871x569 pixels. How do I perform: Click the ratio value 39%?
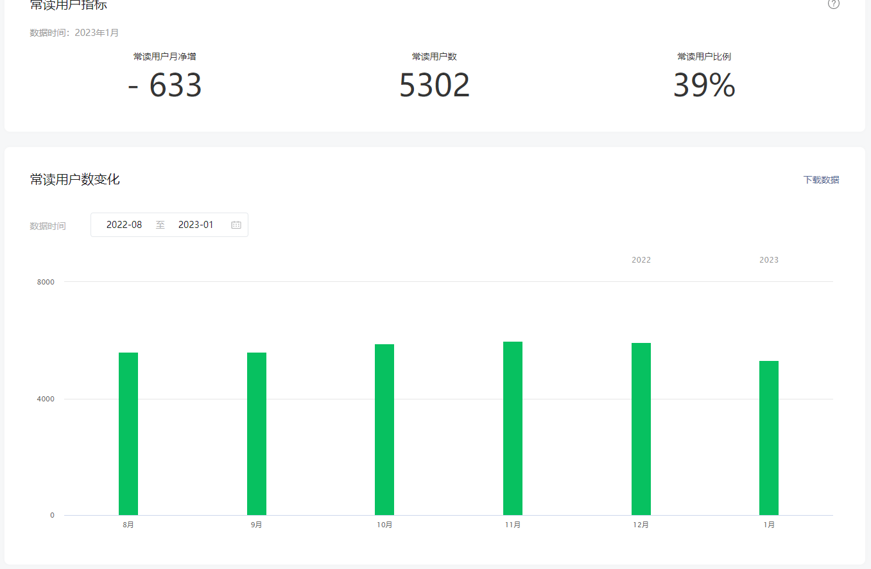tap(704, 85)
